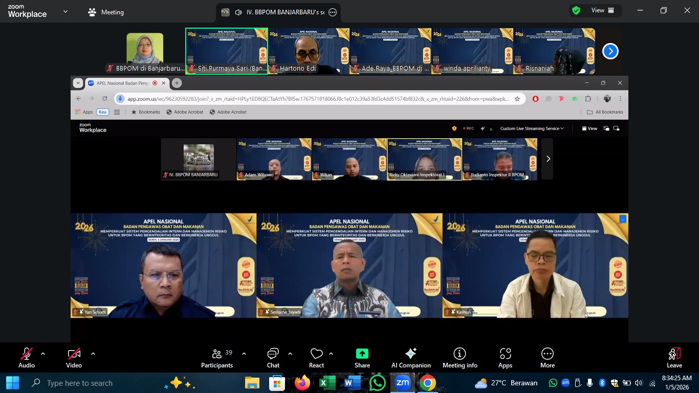Click the shared screen options ellipsis
699x393 pixels.
point(333,12)
